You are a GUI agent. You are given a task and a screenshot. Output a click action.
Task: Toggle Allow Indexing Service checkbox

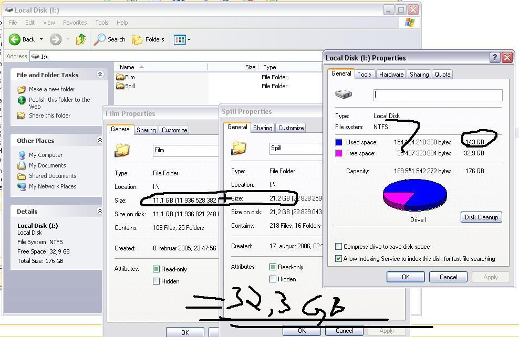(x=338, y=259)
